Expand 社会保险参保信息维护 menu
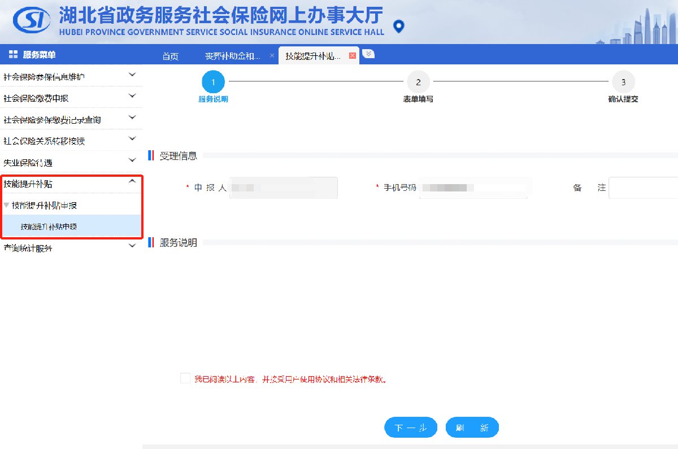Screen dimensions: 678x449 click(132, 75)
